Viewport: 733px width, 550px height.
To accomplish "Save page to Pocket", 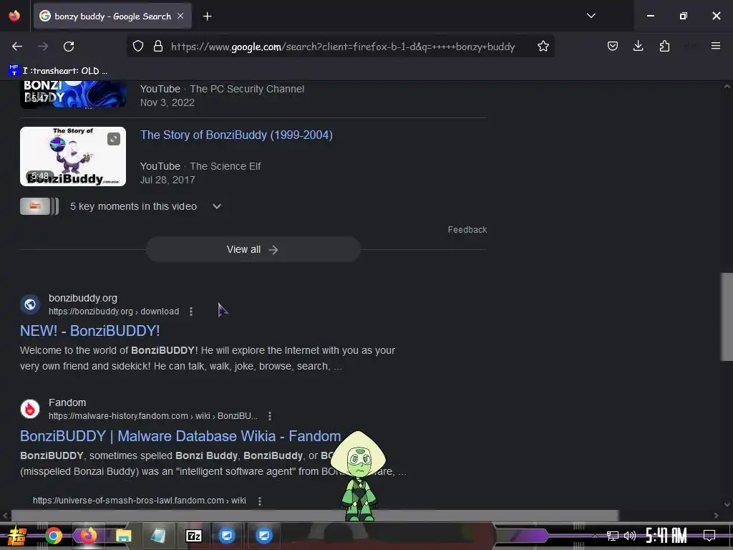I will coord(613,46).
